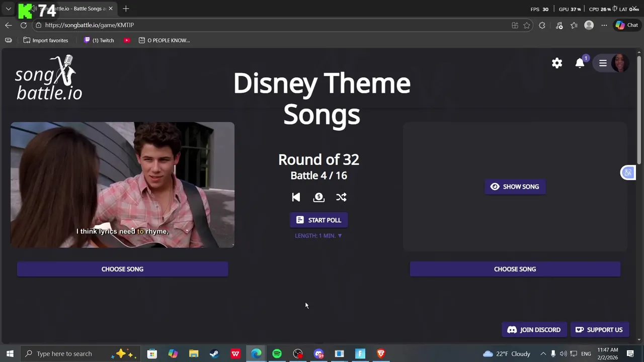
Task: Click the browser back arrow
Action: click(9, 25)
